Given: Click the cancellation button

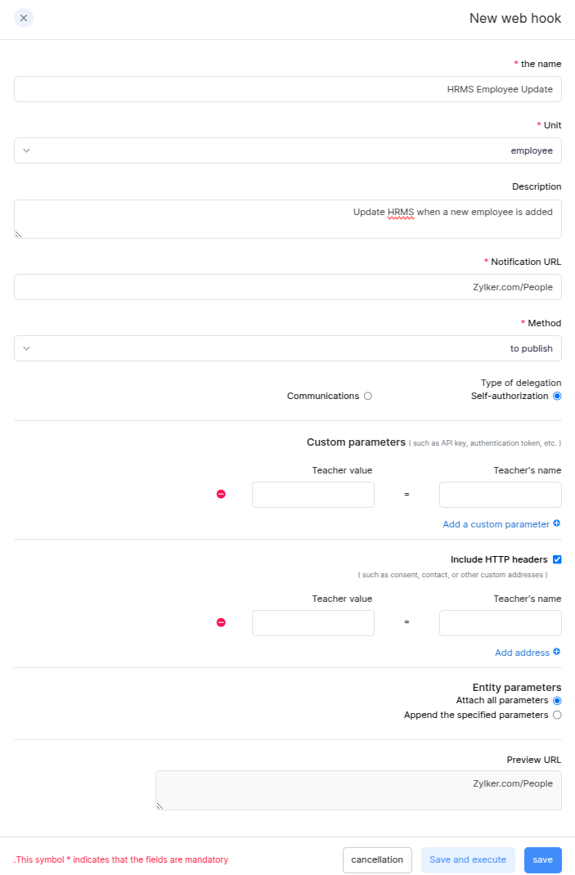Looking at the screenshot, I should (x=377, y=859).
